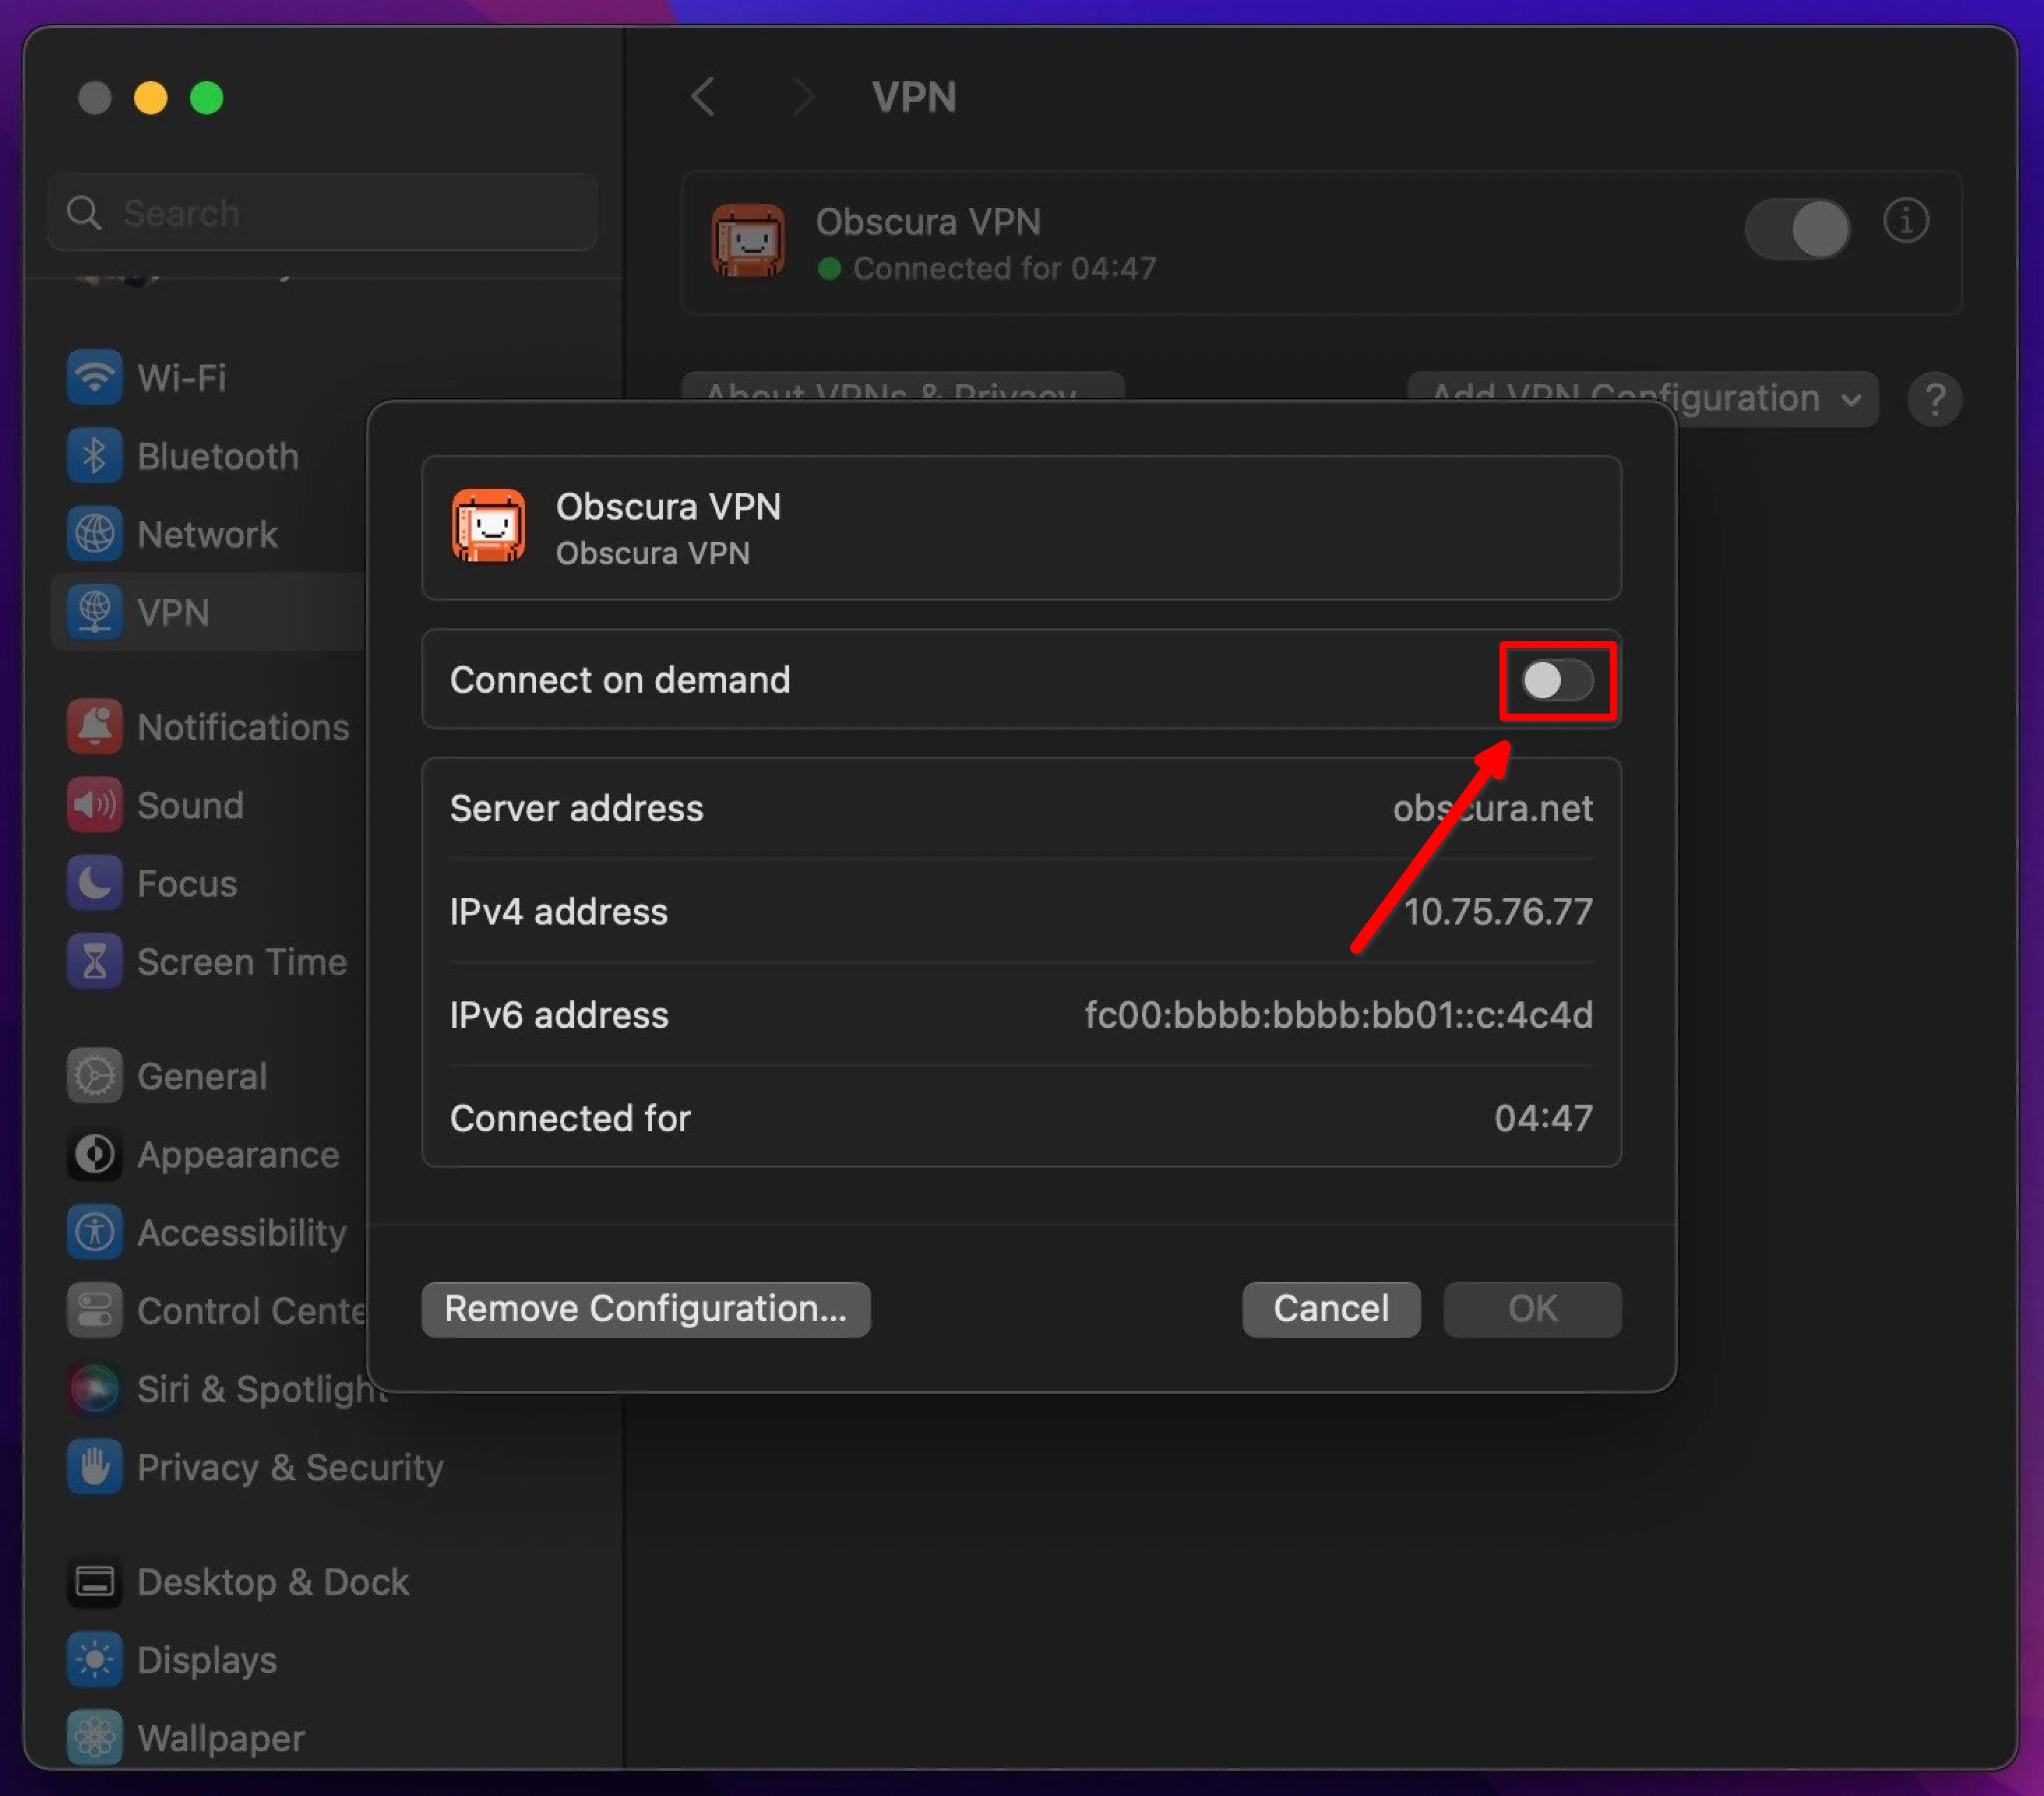Confirm settings with OK

tap(1531, 1309)
